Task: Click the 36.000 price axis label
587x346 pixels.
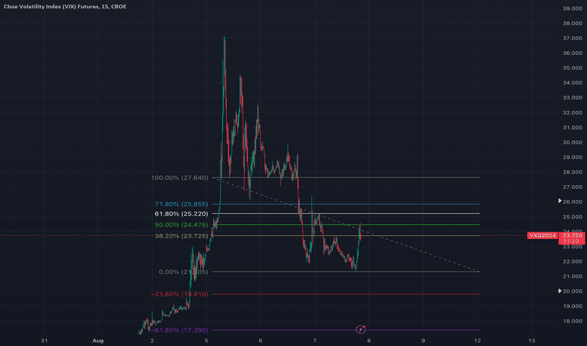Action: [573, 53]
